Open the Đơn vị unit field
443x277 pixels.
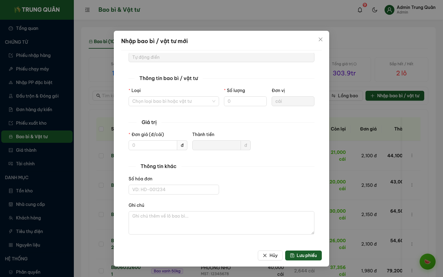[293, 101]
